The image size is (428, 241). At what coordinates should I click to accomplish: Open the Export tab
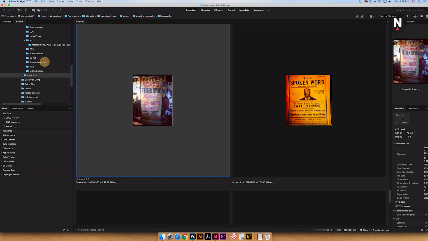31,109
